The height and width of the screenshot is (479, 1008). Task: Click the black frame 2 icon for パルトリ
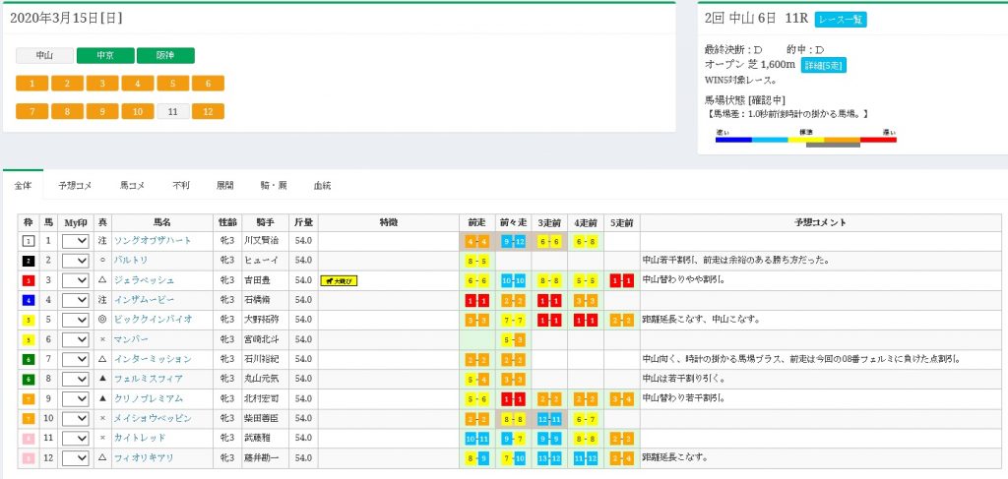29,261
